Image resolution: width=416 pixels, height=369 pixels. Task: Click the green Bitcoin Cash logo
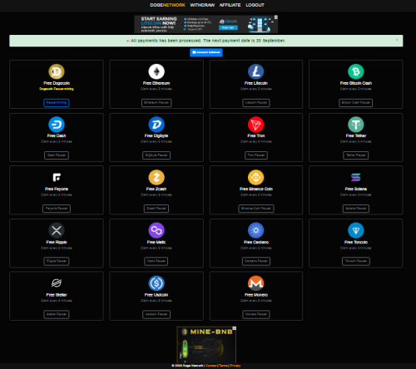(356, 71)
